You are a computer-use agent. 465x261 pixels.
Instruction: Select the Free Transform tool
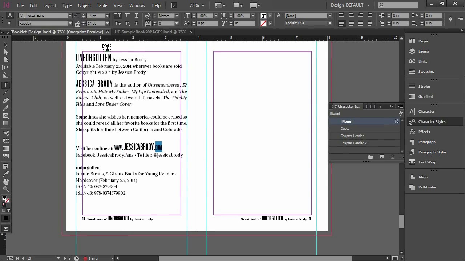[6, 141]
